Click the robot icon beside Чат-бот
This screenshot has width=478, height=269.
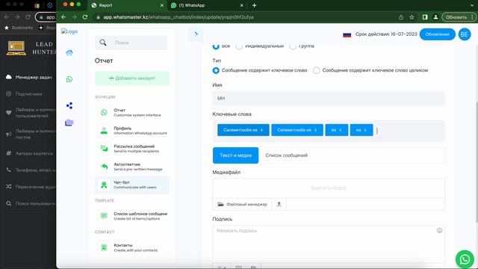(104, 185)
